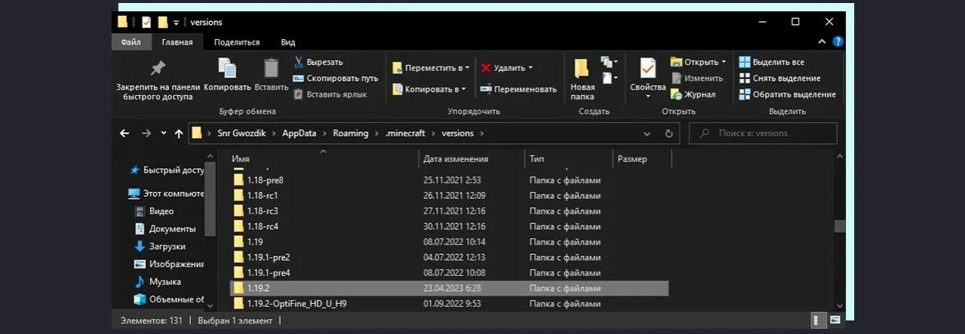This screenshot has height=334, width=965.
Task: Click the Свойства (Properties) checkmark icon
Action: pyautogui.click(x=647, y=68)
